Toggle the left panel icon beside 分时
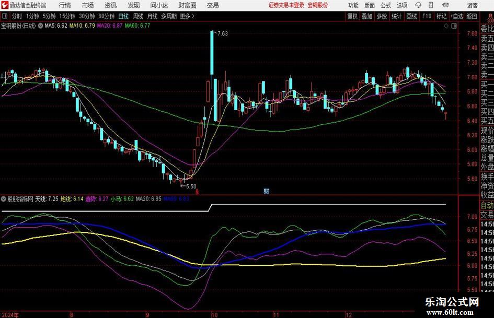494x318 pixels. pyautogui.click(x=5, y=16)
